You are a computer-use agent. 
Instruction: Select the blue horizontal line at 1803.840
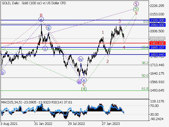point(74,55)
